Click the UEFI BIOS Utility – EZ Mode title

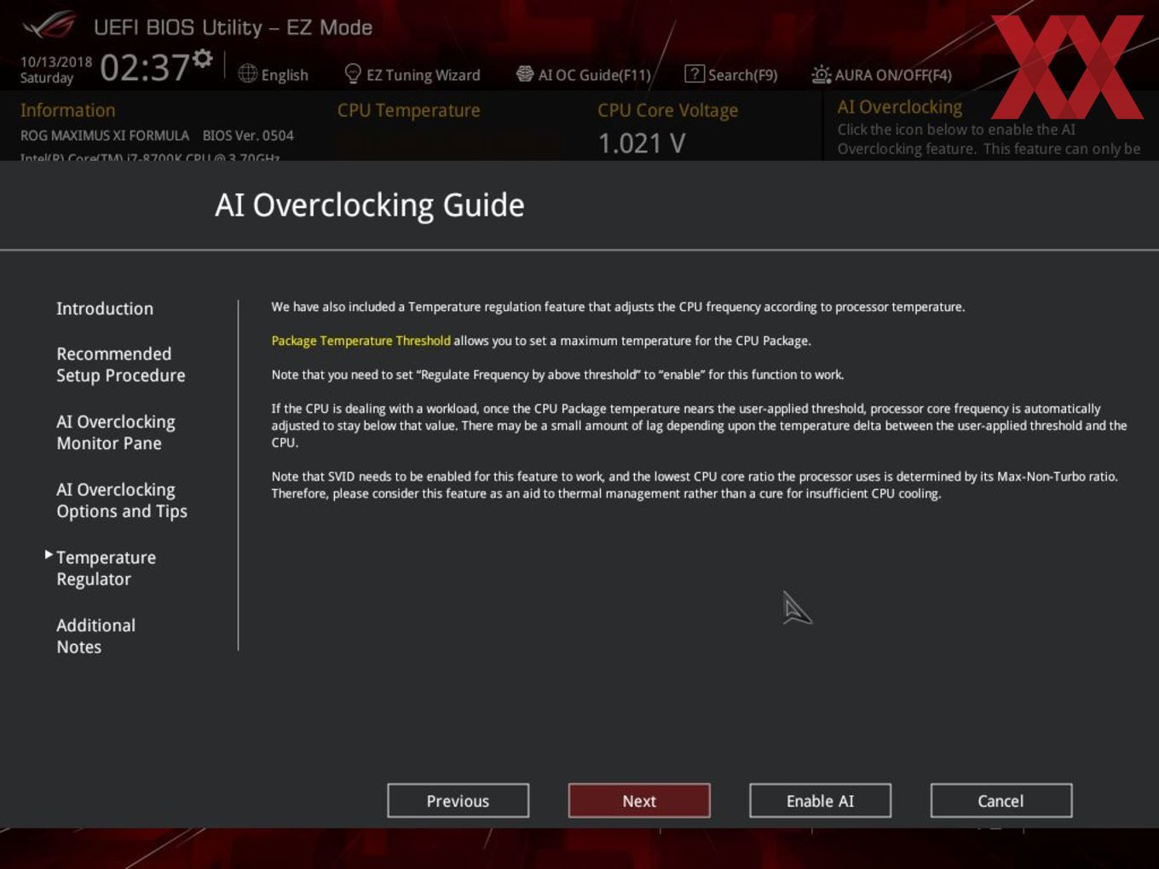(x=233, y=27)
